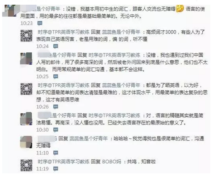224x174 pixels.
Task: Click the 10:23 timestamp of first comment
Action: [27, 23]
